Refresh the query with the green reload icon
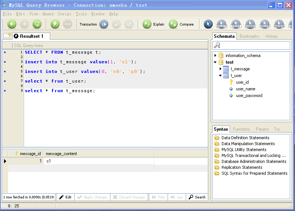 pyautogui.click(x=37, y=24)
